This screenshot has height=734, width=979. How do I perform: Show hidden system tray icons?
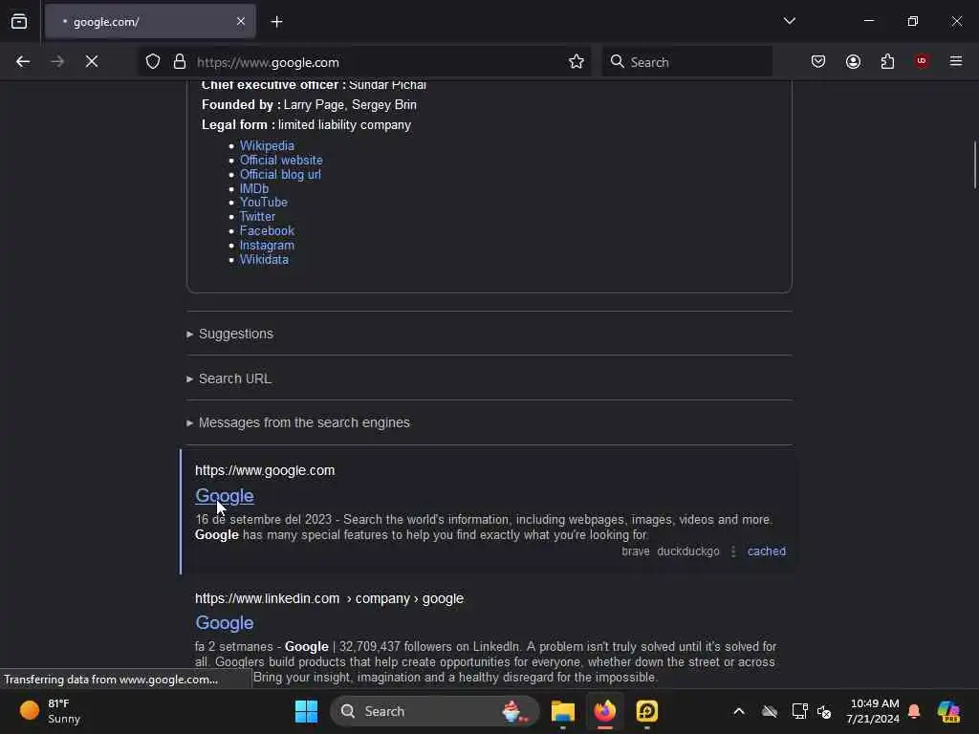pyautogui.click(x=739, y=711)
